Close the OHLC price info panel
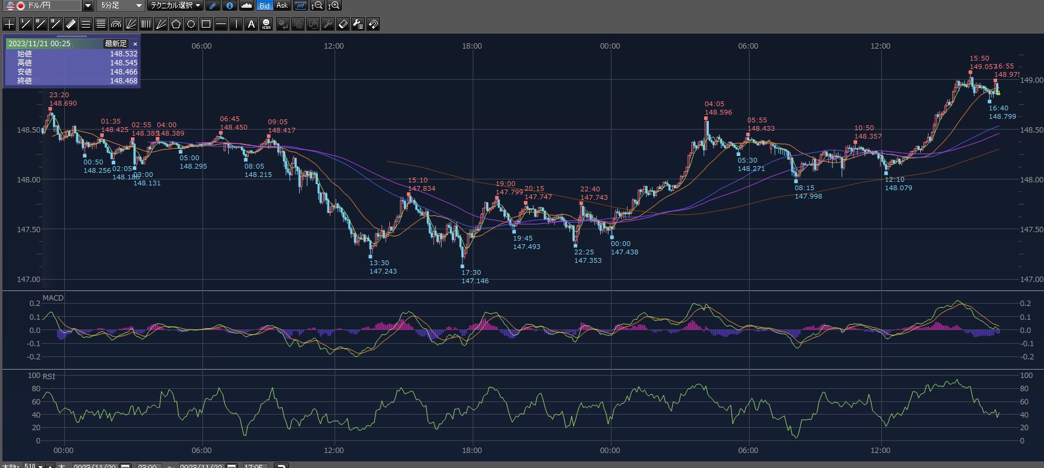The image size is (1044, 468). pos(135,44)
